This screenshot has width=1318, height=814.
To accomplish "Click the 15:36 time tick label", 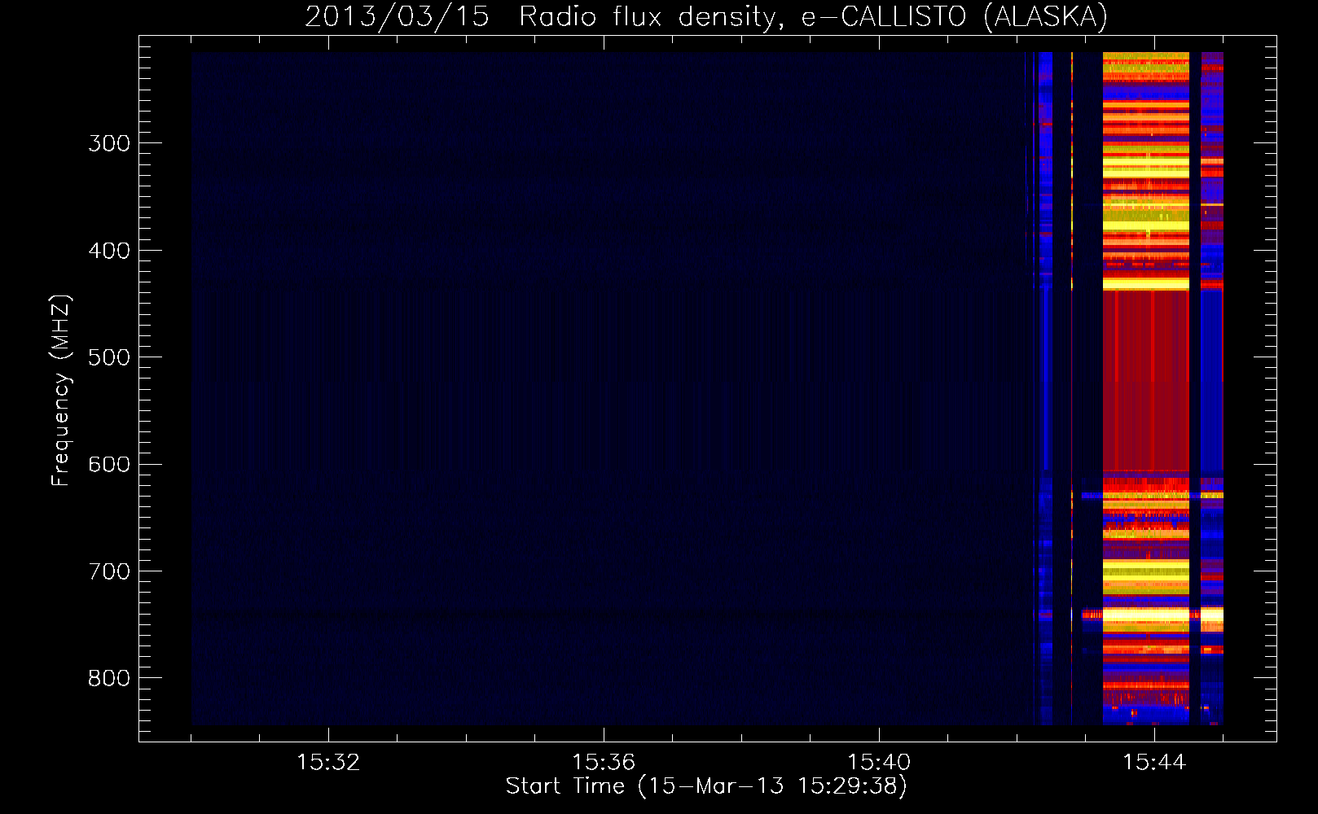I will pos(604,763).
